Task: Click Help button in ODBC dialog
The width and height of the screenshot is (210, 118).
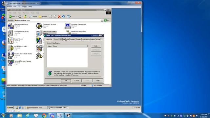Action: click(98, 81)
